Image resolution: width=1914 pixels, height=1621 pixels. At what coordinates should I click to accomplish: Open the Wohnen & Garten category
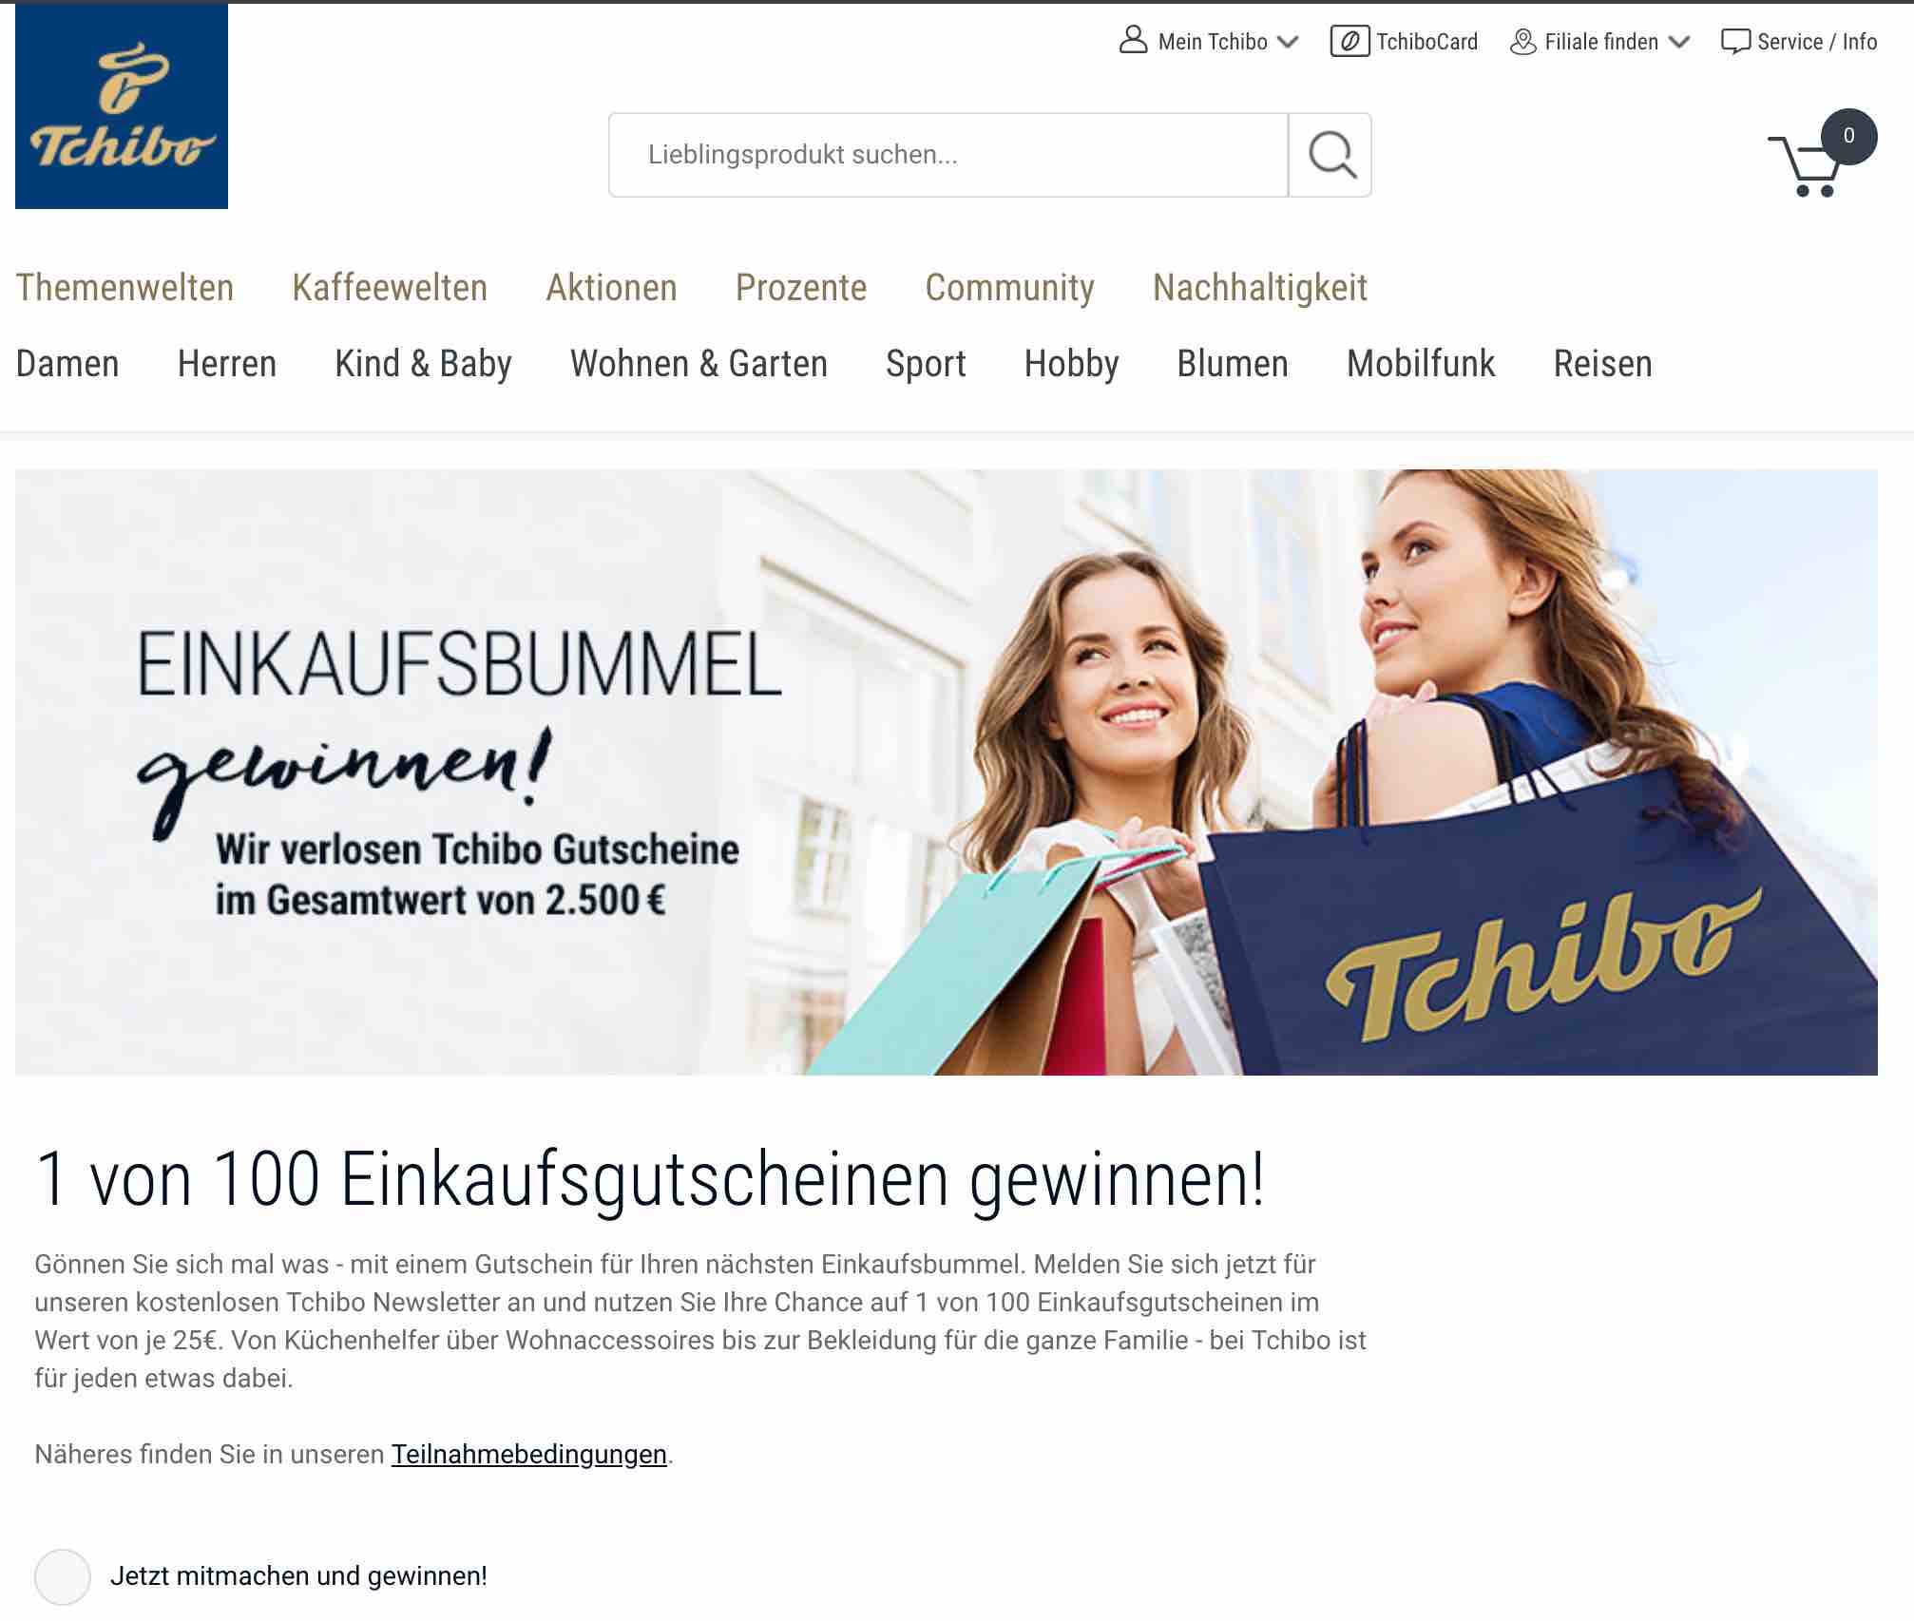(x=699, y=364)
